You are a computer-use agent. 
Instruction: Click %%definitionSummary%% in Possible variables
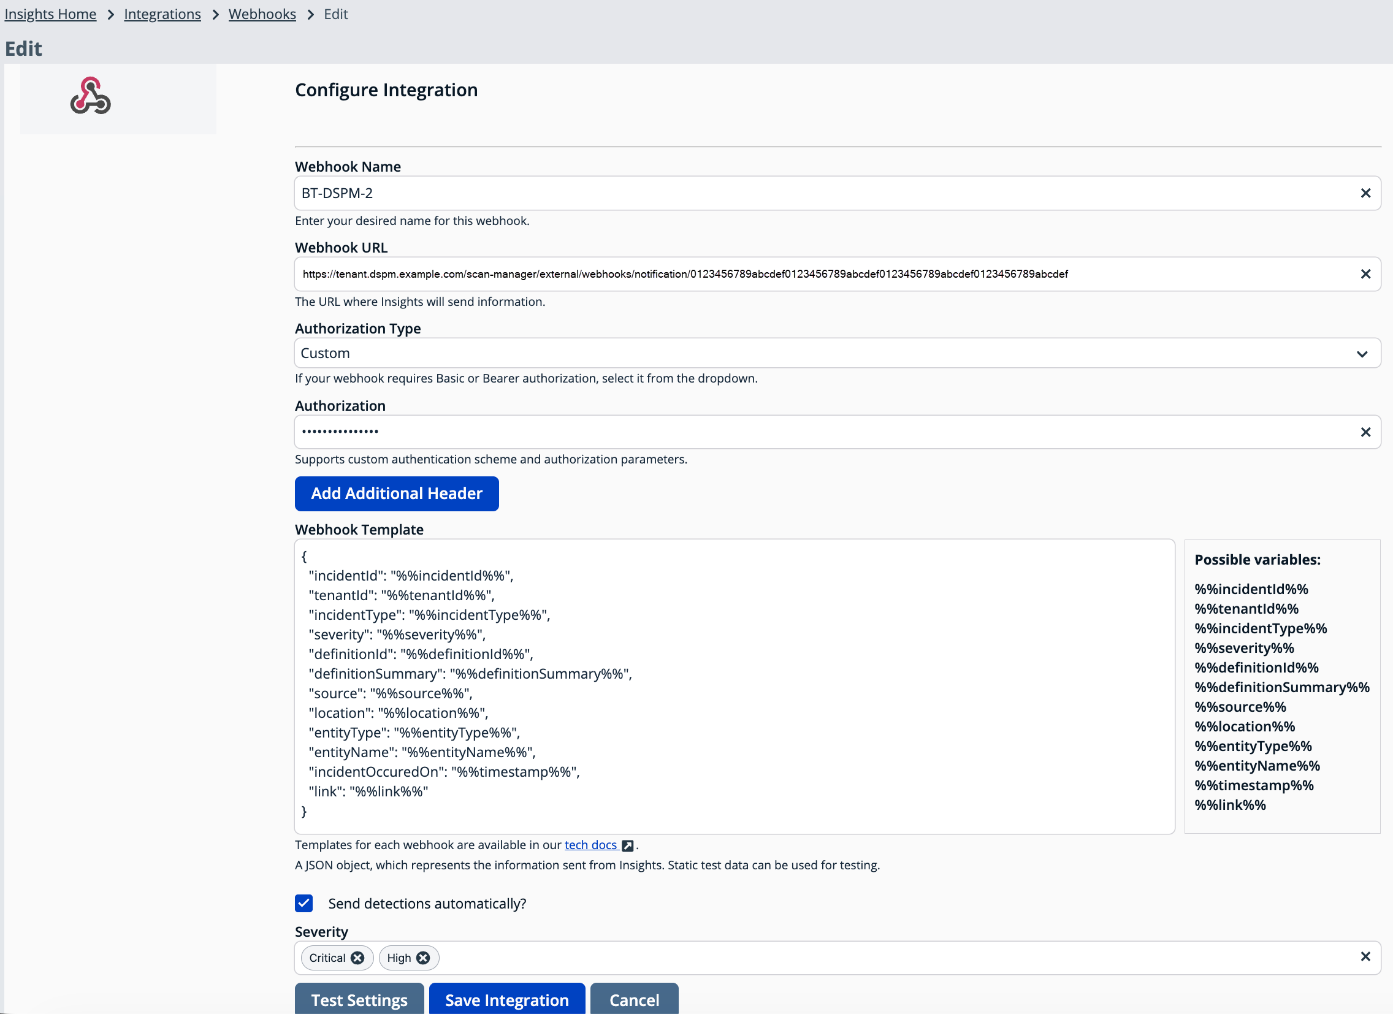1282,687
